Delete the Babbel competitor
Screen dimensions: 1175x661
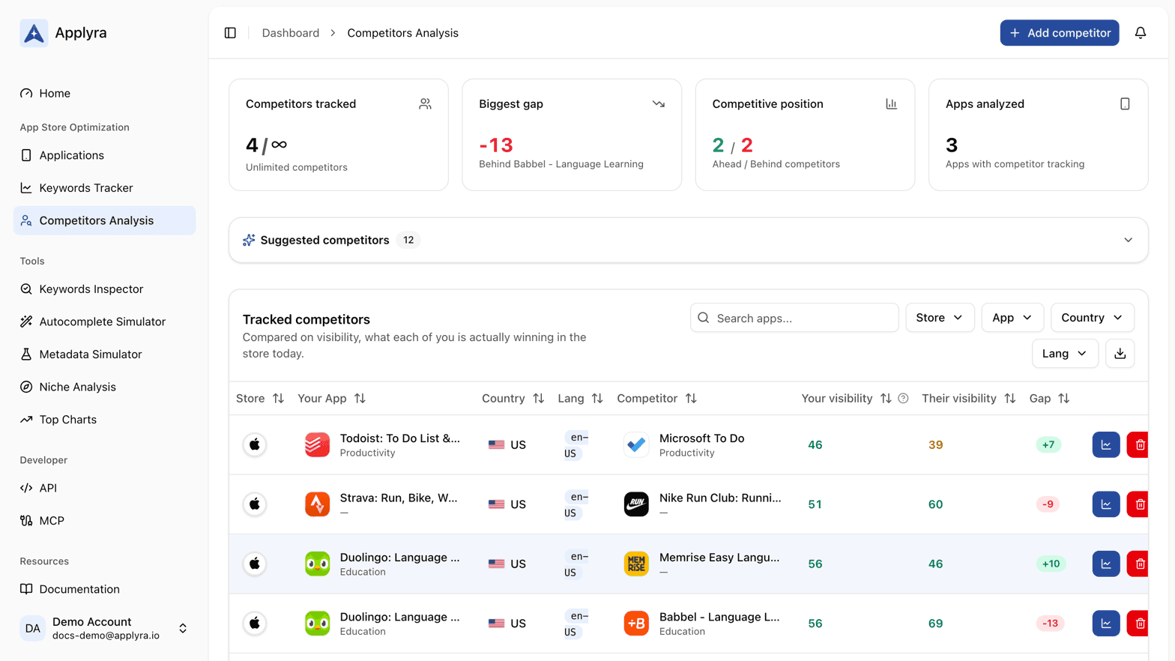point(1138,624)
